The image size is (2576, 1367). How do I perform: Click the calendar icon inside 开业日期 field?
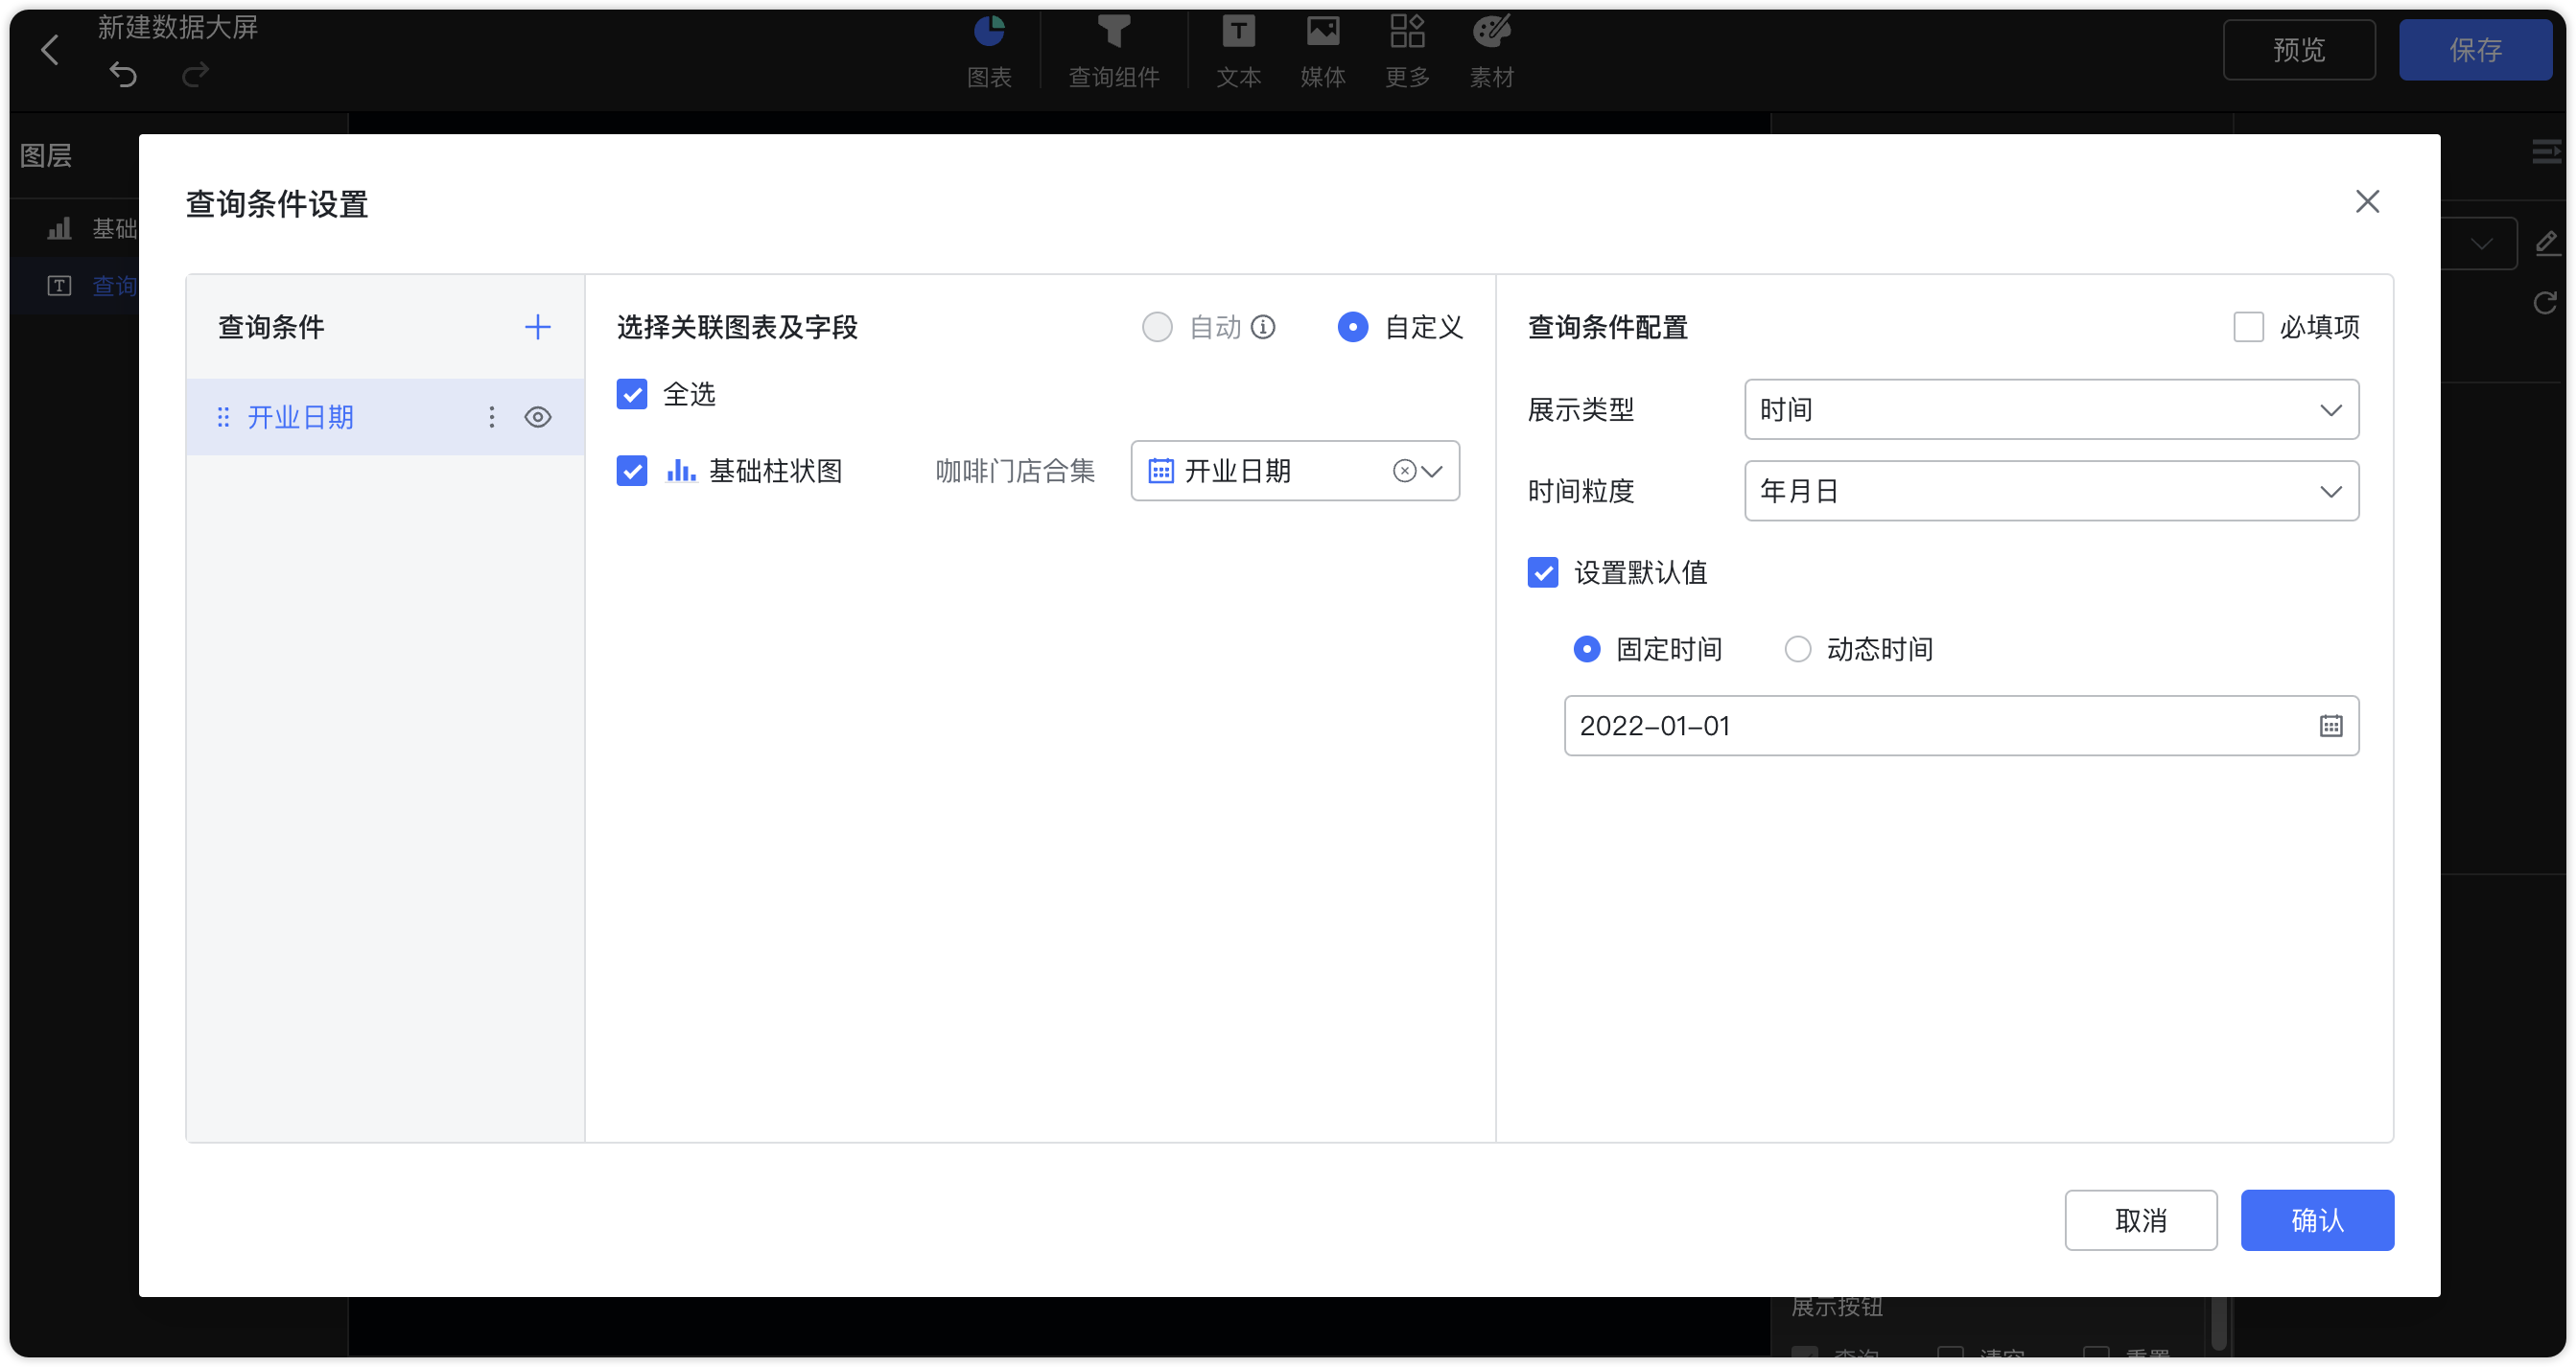point(1160,471)
